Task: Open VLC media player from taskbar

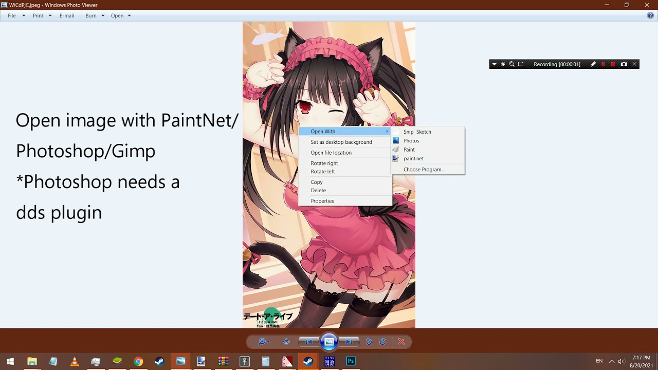Action: (x=75, y=361)
